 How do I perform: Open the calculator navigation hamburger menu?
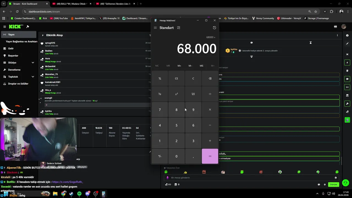155,28
